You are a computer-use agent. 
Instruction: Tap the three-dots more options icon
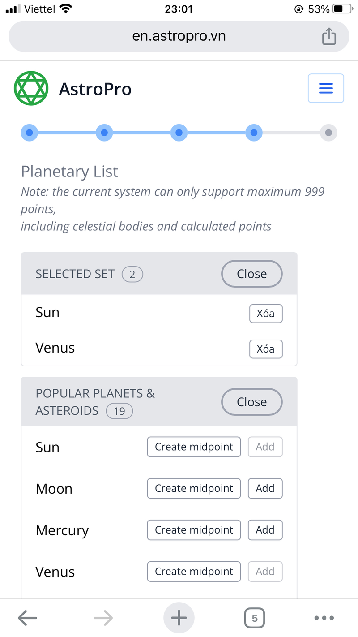pyautogui.click(x=324, y=617)
